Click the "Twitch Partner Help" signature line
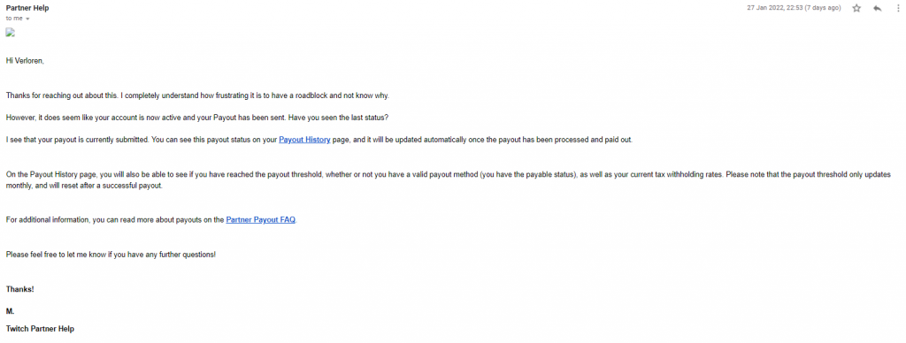Screen dimensions: 906x343 [x=40, y=329]
